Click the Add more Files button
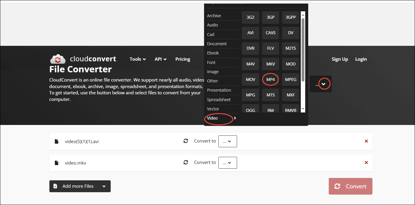 (x=80, y=186)
